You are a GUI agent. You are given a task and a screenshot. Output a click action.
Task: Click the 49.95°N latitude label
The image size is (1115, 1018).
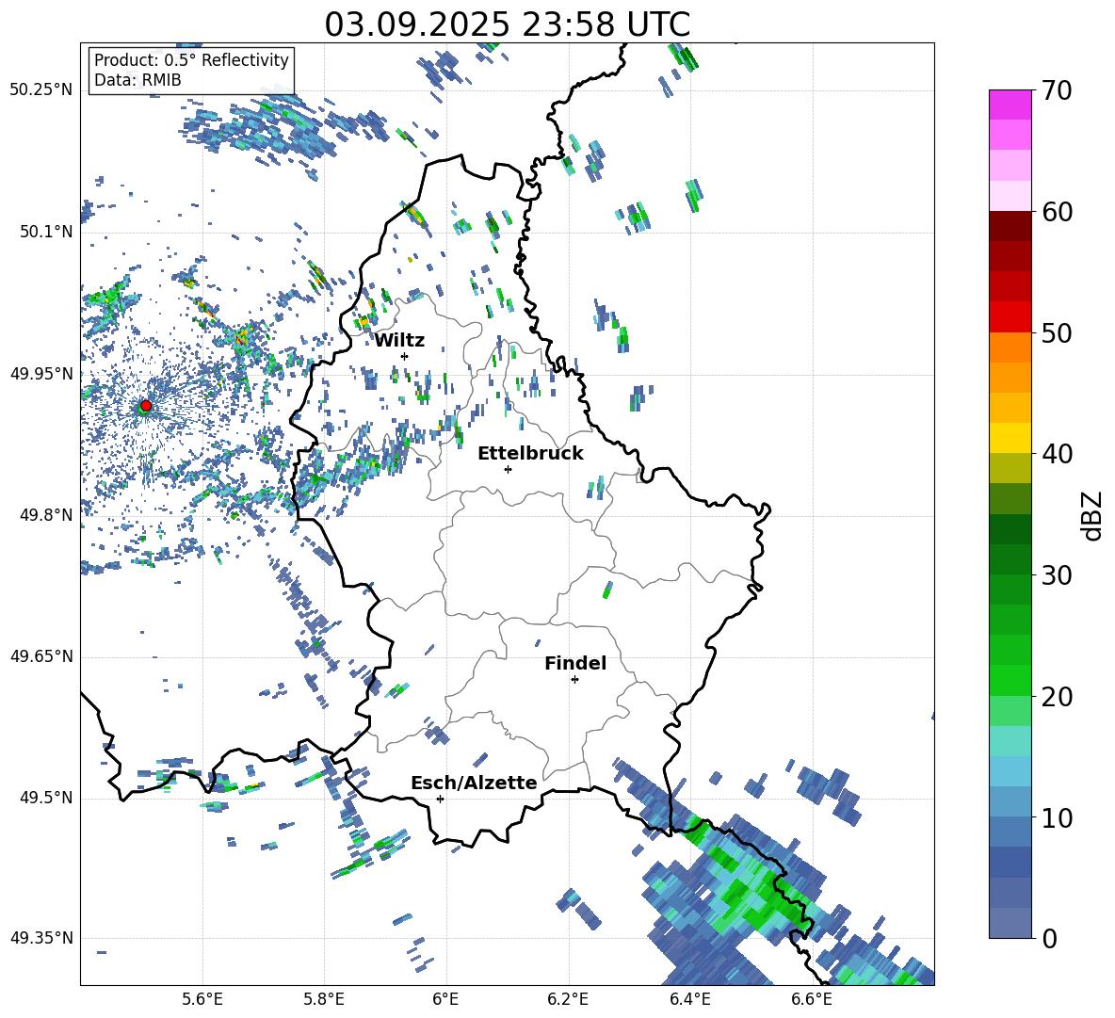point(41,374)
